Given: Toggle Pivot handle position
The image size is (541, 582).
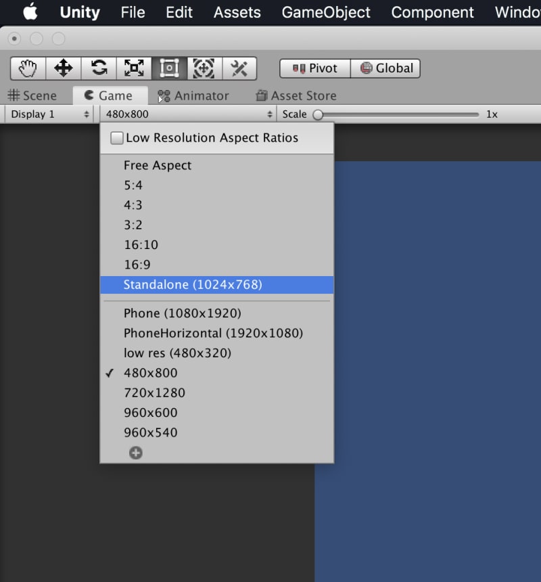Looking at the screenshot, I should coord(315,68).
